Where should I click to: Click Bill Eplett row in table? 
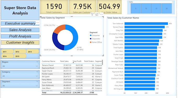pyautogui.click(x=72, y=77)
